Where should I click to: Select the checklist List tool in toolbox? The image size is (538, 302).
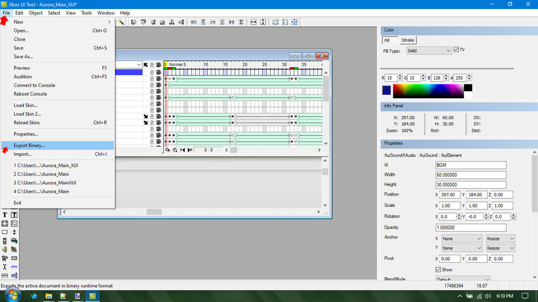[14, 224]
